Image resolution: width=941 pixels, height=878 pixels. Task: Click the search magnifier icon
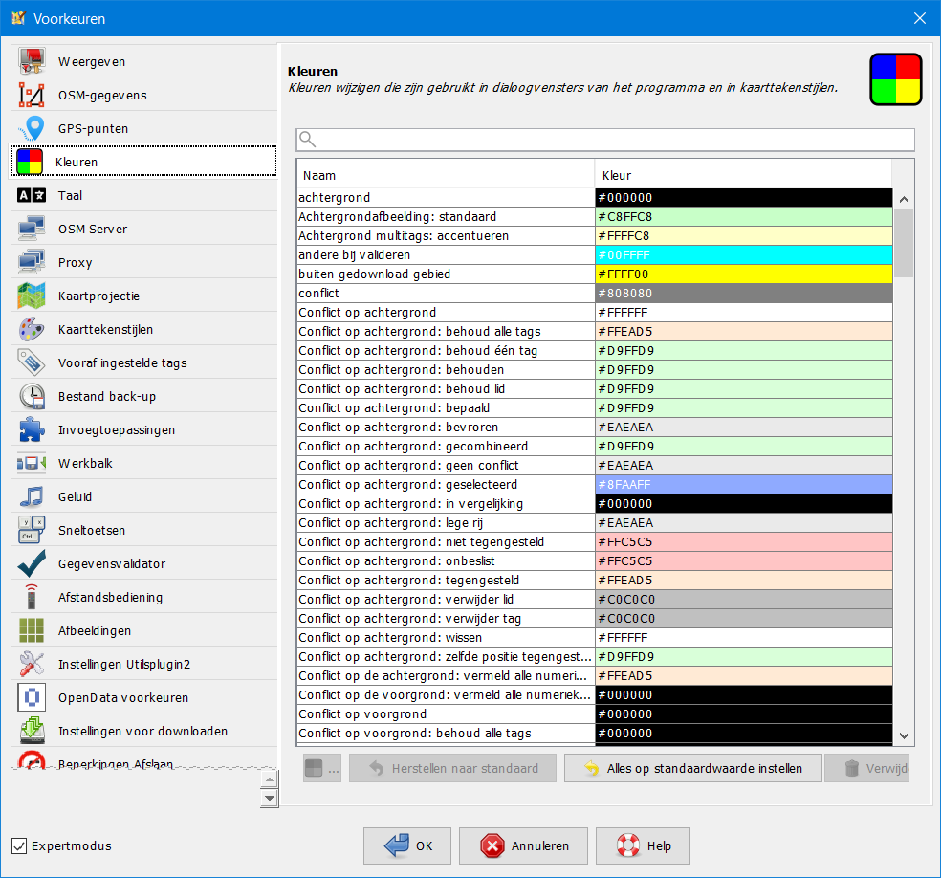tap(307, 140)
